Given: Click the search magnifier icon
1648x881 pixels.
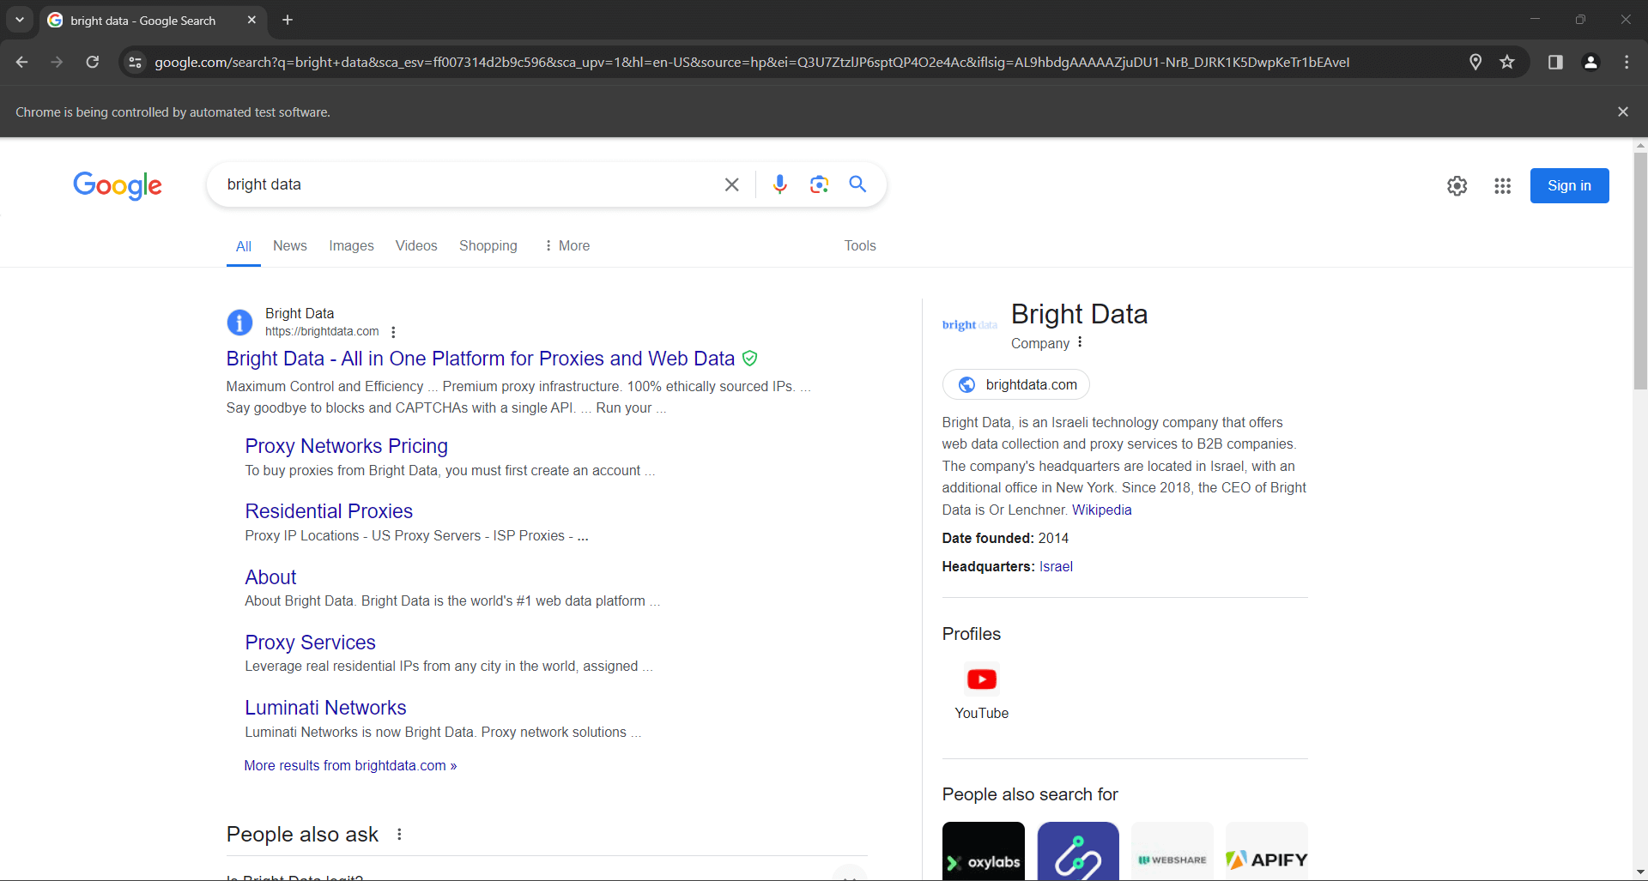Looking at the screenshot, I should pos(858,184).
